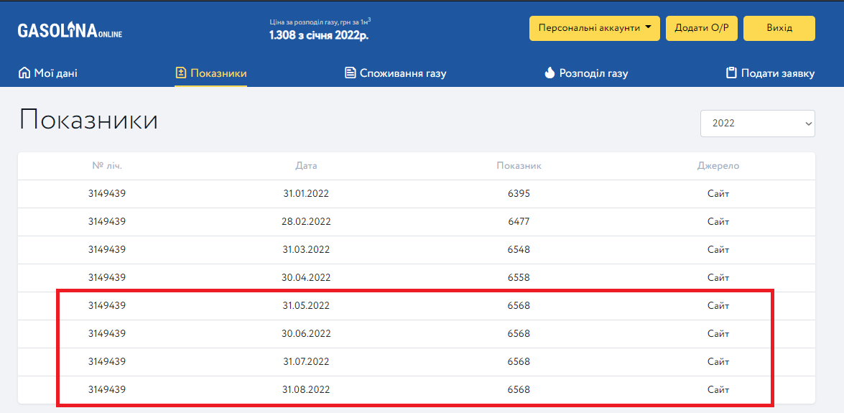Click the plus-minus icon beside Показники
The height and width of the screenshot is (413, 844).
[181, 73]
